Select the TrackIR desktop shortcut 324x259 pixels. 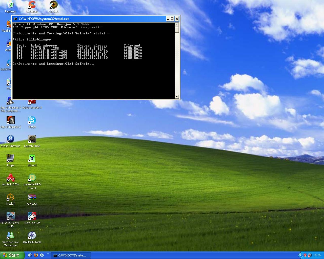pyautogui.click(x=10, y=199)
